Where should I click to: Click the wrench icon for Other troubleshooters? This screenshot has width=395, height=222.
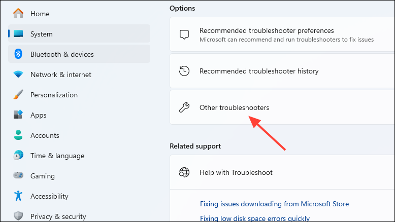(x=184, y=107)
